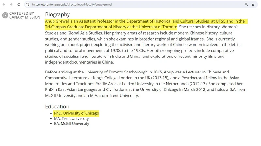Click 'MA, Trent University' list item
This screenshot has height=146, width=261.
point(71,119)
